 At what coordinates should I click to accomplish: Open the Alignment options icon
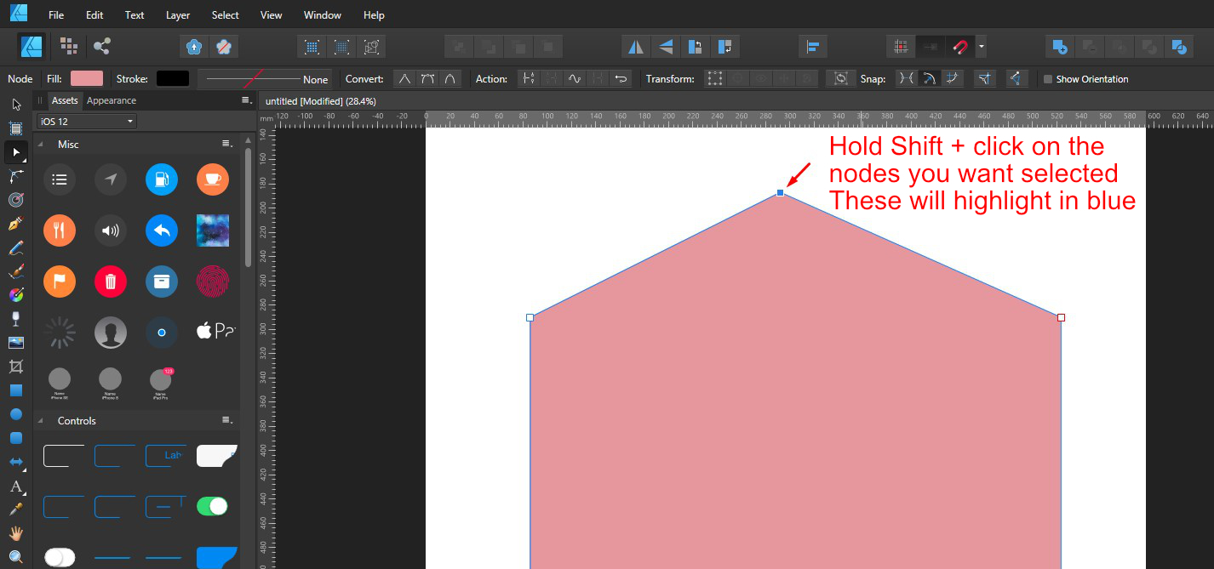tap(813, 46)
